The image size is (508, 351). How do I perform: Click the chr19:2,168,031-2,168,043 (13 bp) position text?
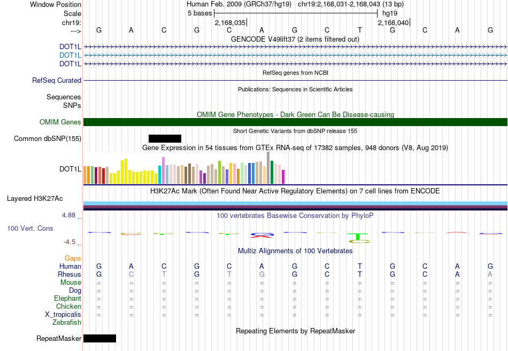351,4
